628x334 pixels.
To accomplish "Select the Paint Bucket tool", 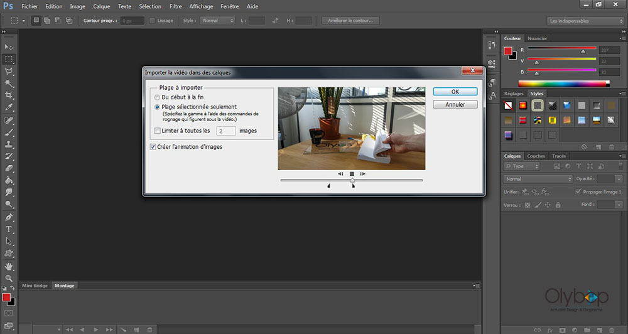I will tap(8, 180).
